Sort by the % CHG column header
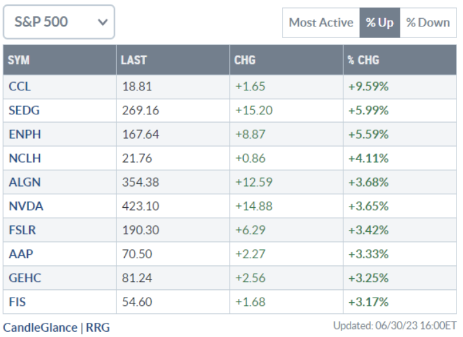463x337 pixels. click(x=363, y=61)
